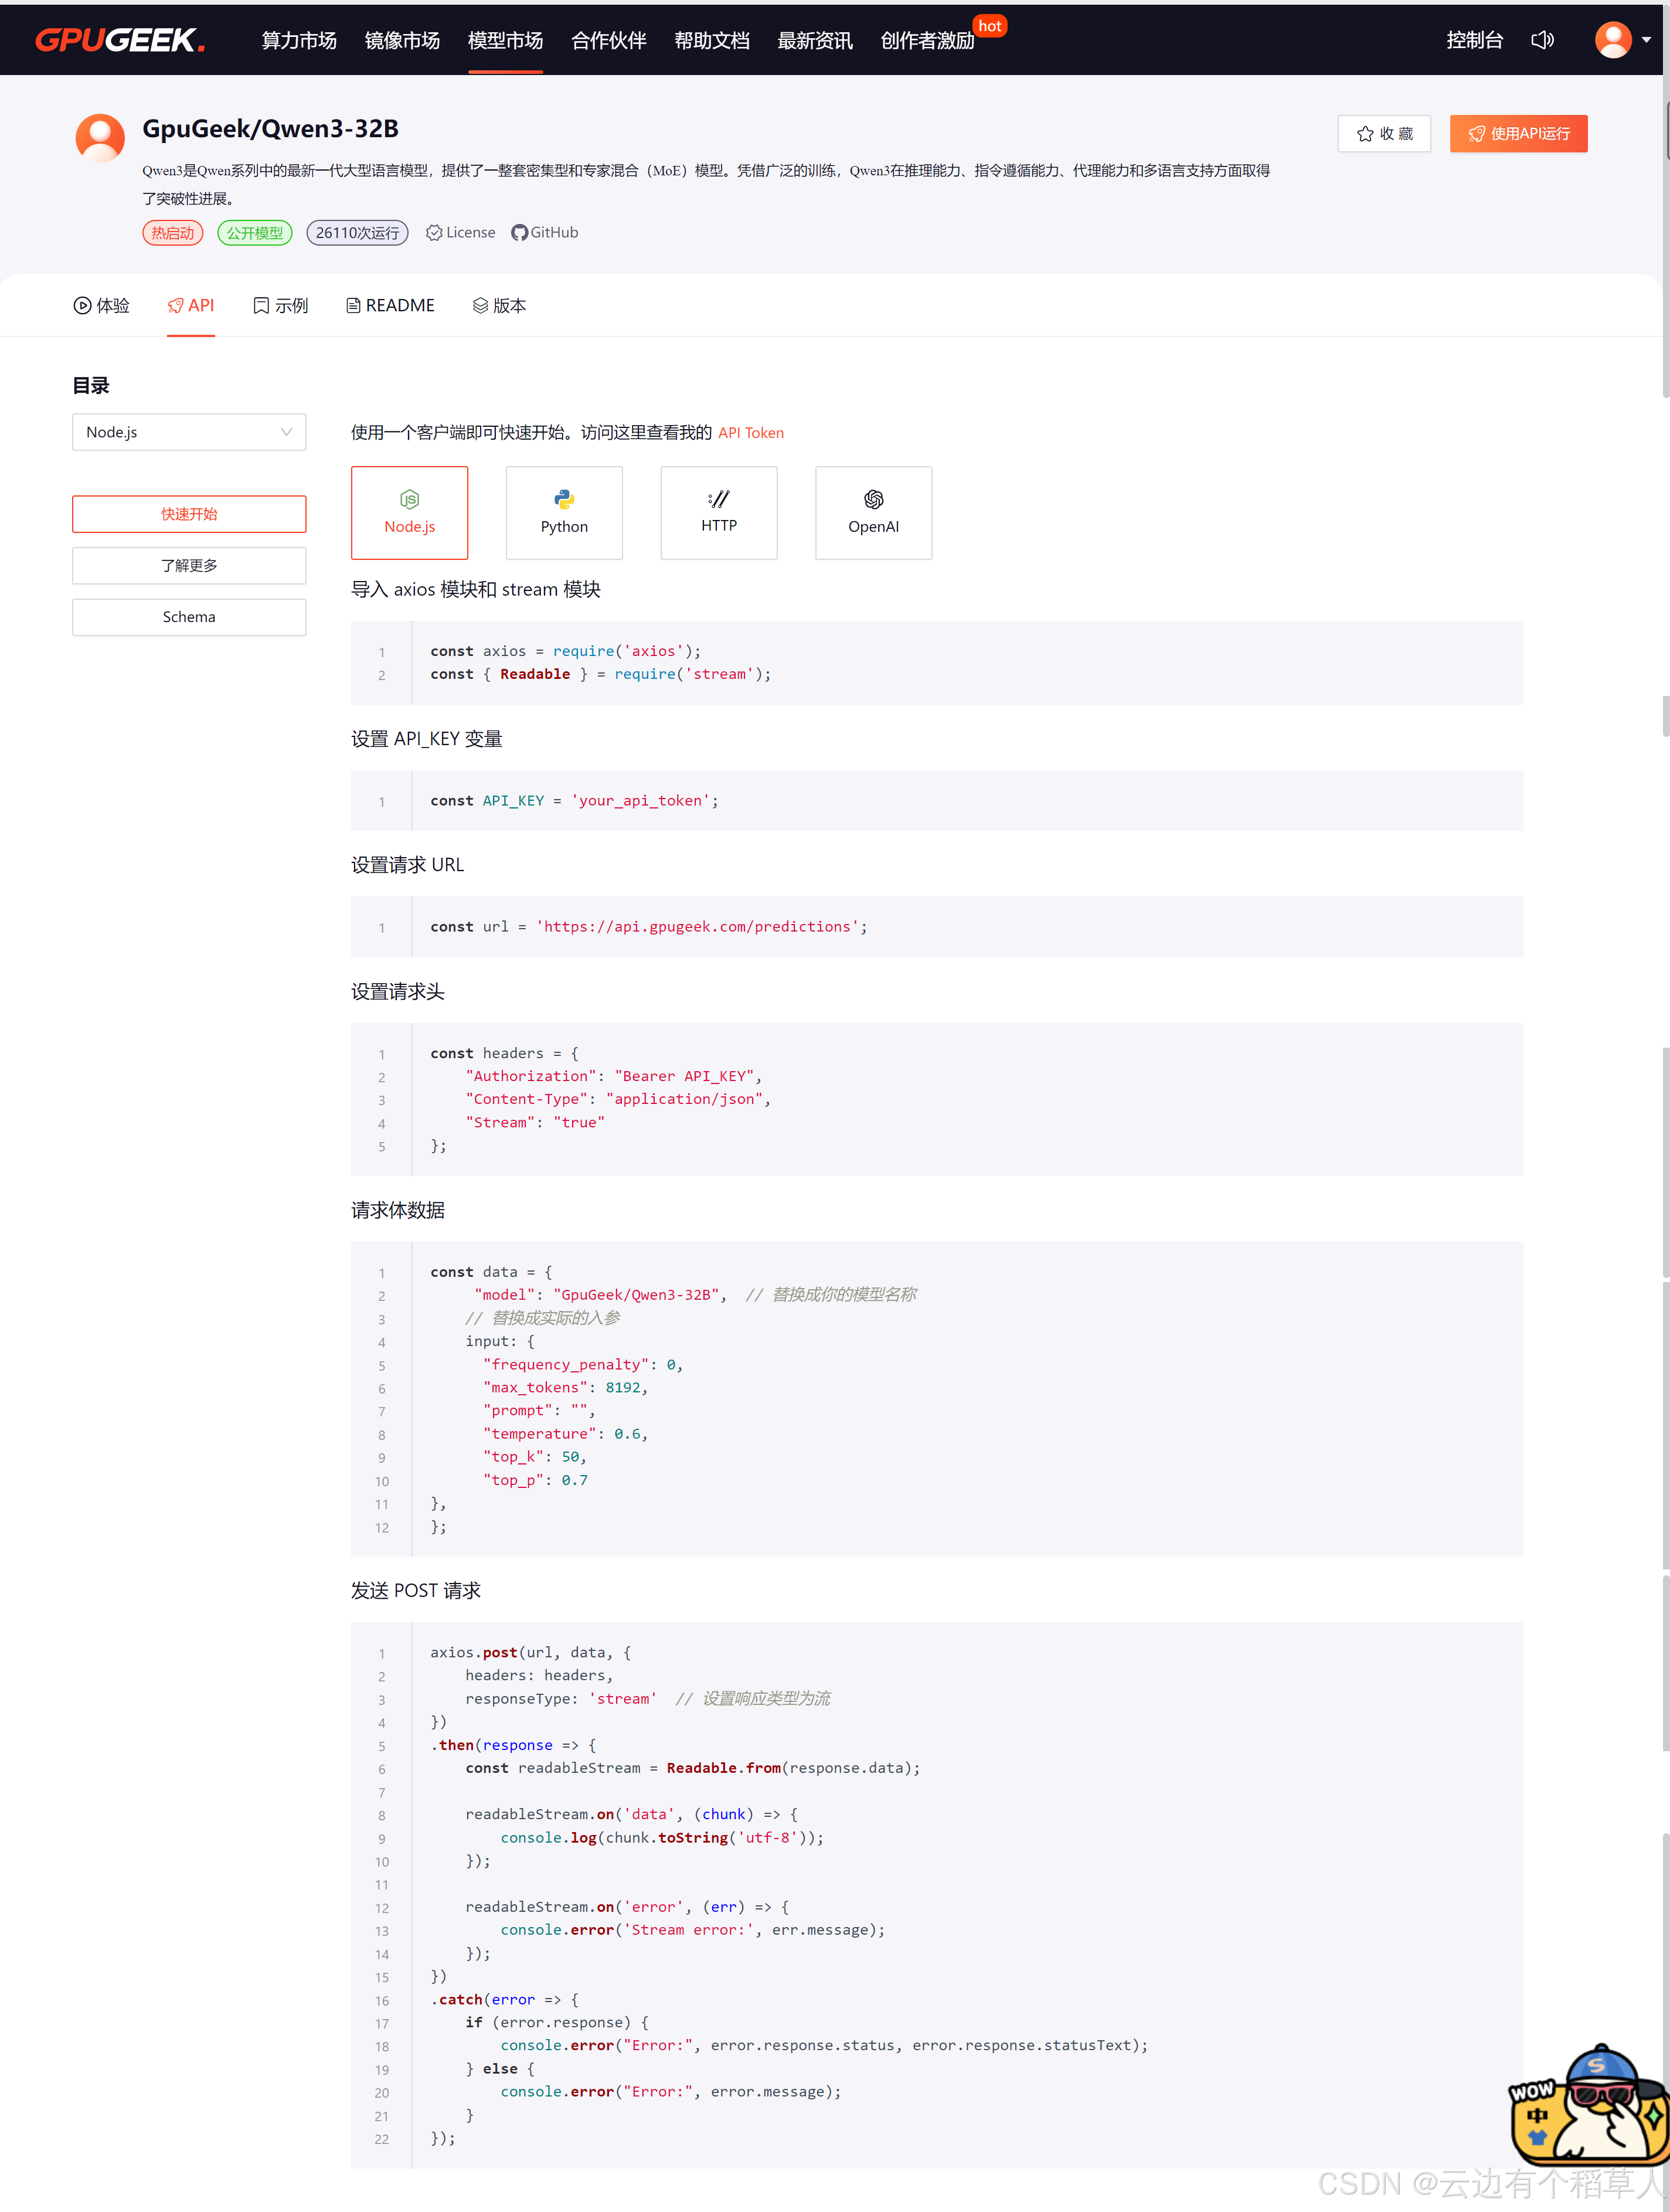Click the 使用API运行 button
Image resolution: width=1670 pixels, height=2212 pixels.
pos(1518,134)
